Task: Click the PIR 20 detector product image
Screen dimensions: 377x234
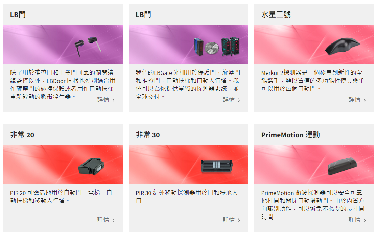Action: [x=63, y=165]
